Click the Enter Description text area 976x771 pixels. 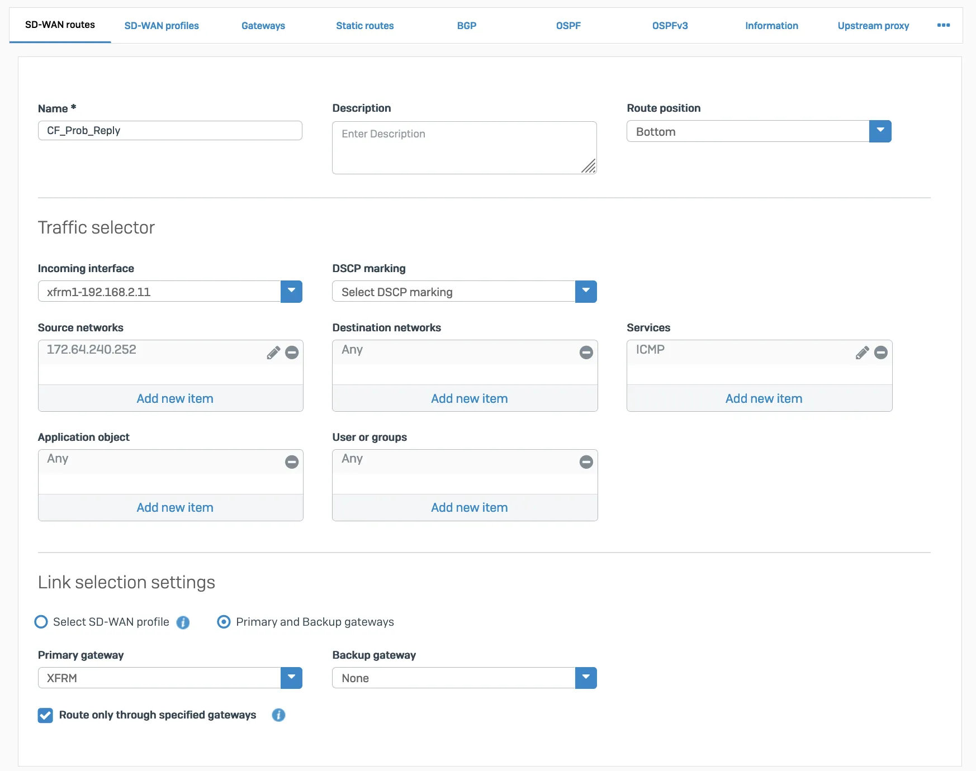tap(464, 147)
